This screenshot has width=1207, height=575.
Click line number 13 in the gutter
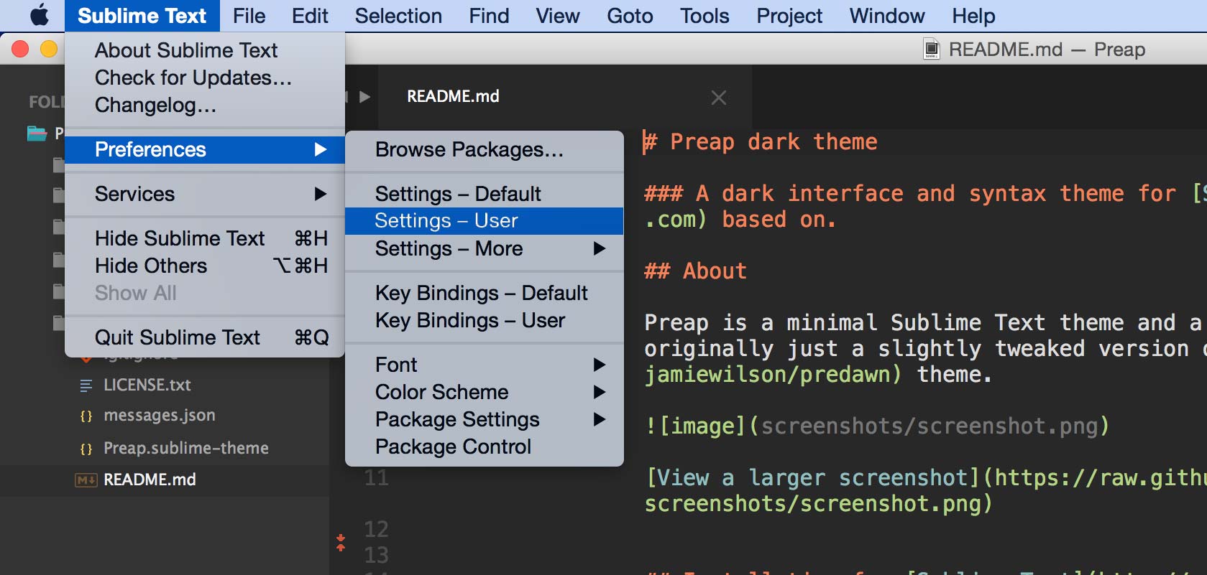(376, 555)
